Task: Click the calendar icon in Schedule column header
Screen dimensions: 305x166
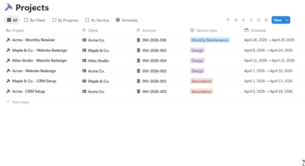Action: pyautogui.click(x=246, y=30)
